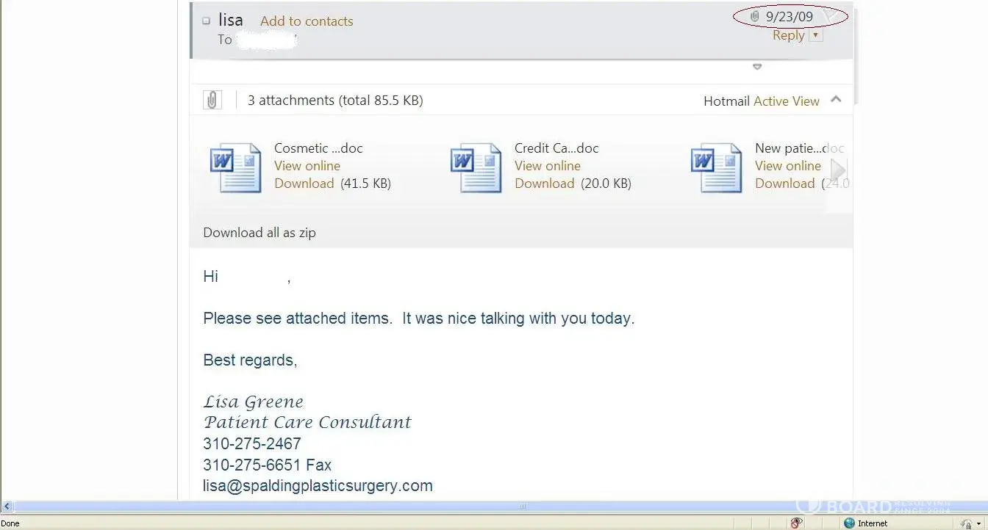Image resolution: width=988 pixels, height=530 pixels.
Task: Open the Reply options dropdown arrow
Action: (815, 35)
